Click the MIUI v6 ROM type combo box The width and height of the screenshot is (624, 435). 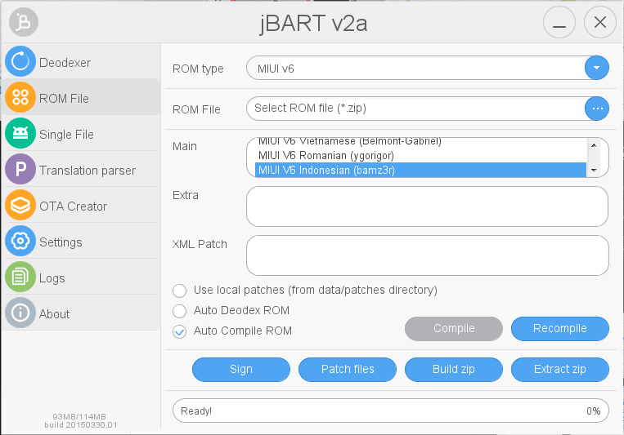coord(428,68)
